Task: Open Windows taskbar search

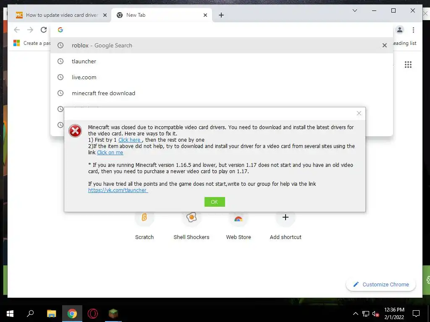Action: (x=30, y=314)
